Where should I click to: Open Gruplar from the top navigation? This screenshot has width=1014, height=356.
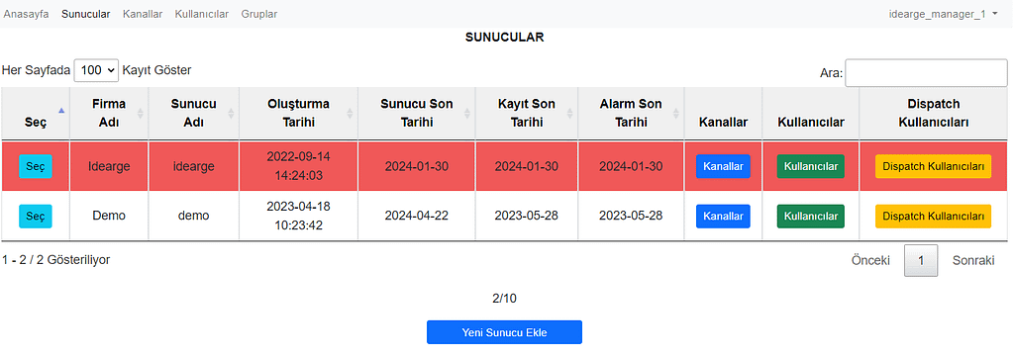[x=259, y=14]
